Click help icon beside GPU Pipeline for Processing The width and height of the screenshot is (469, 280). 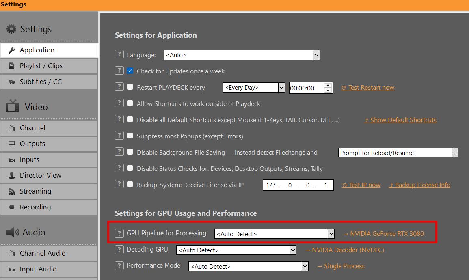point(119,233)
